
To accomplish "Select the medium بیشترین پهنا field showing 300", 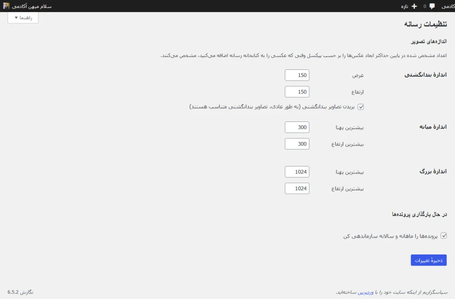I will click(297, 127).
